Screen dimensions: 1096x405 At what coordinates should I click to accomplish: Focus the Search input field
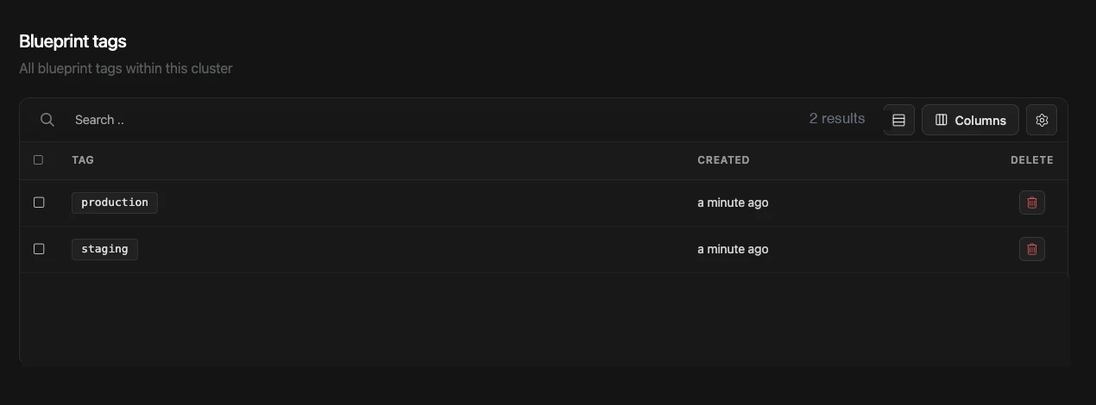[x=431, y=120]
